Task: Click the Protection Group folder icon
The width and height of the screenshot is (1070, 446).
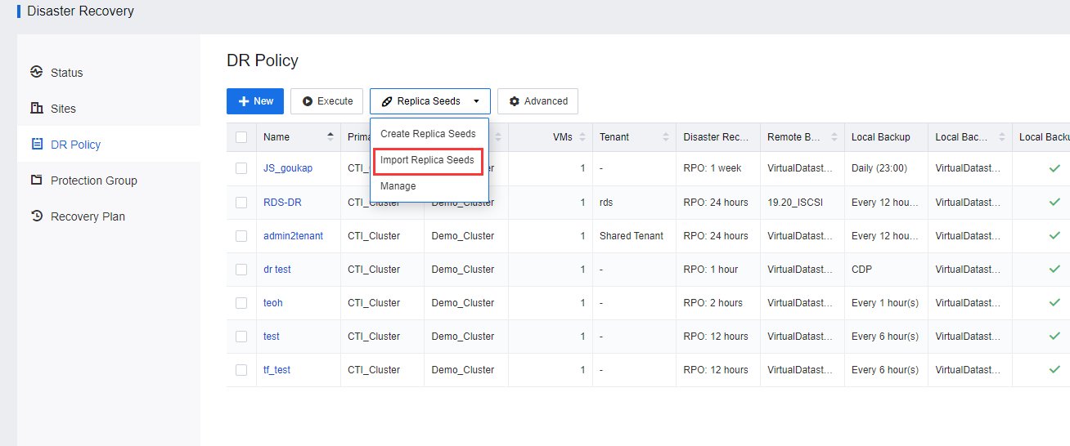Action: click(36, 180)
